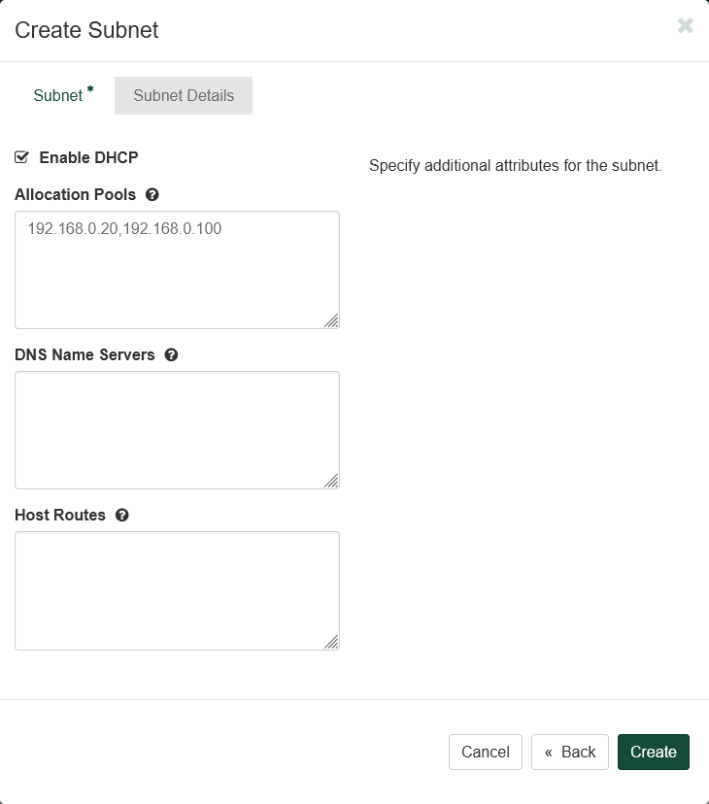709x804 pixels.
Task: Show the Host Routes help icon info
Action: tap(121, 515)
